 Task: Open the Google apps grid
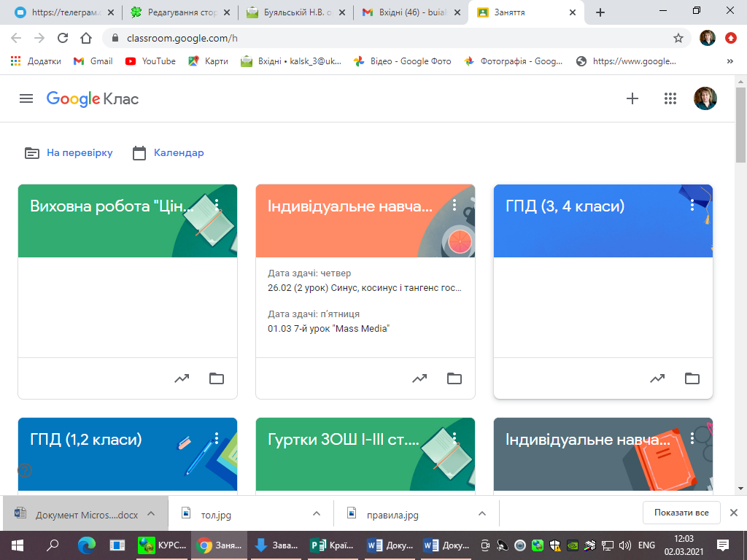(670, 98)
